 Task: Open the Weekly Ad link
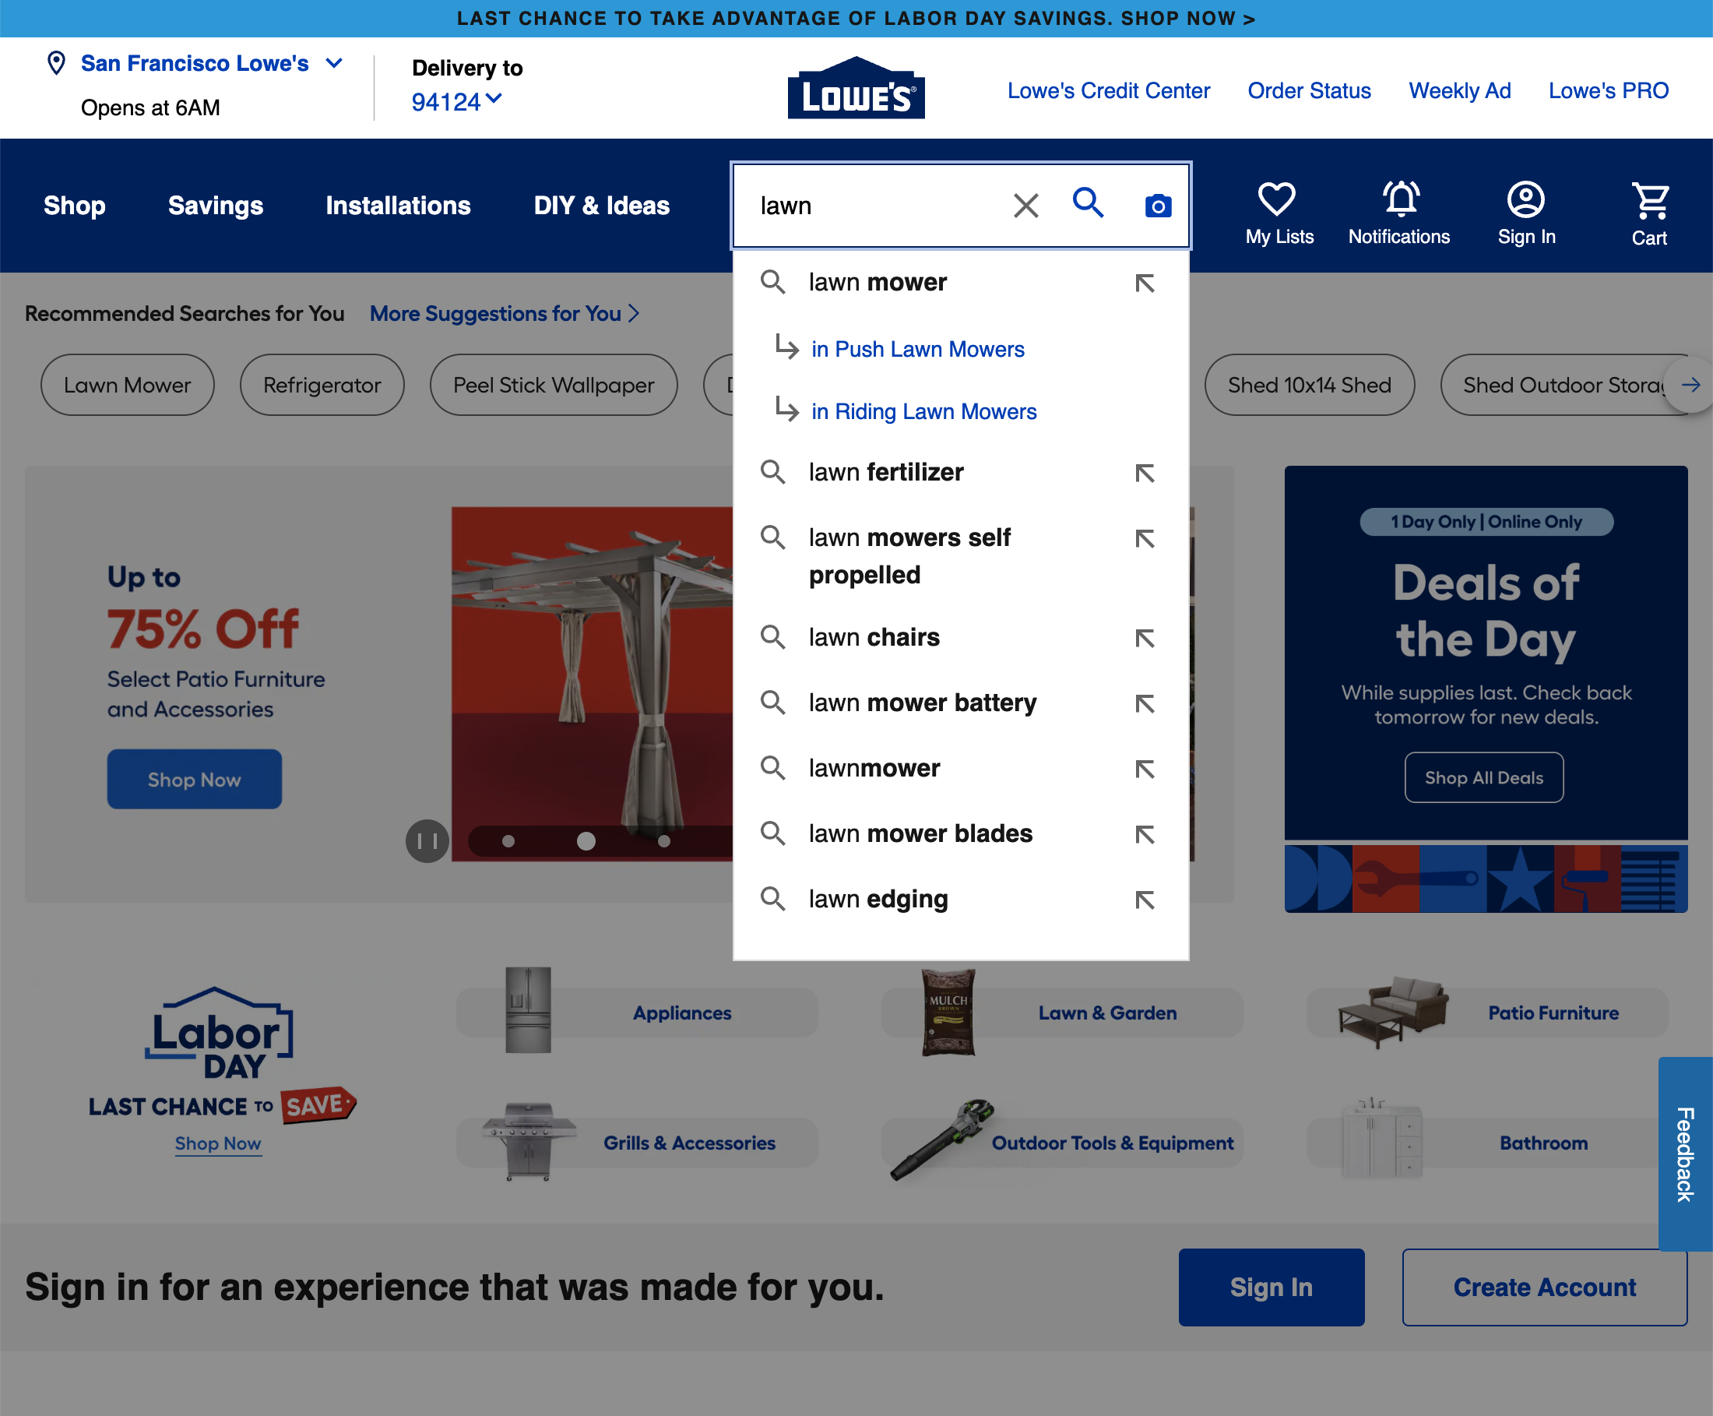(x=1459, y=90)
